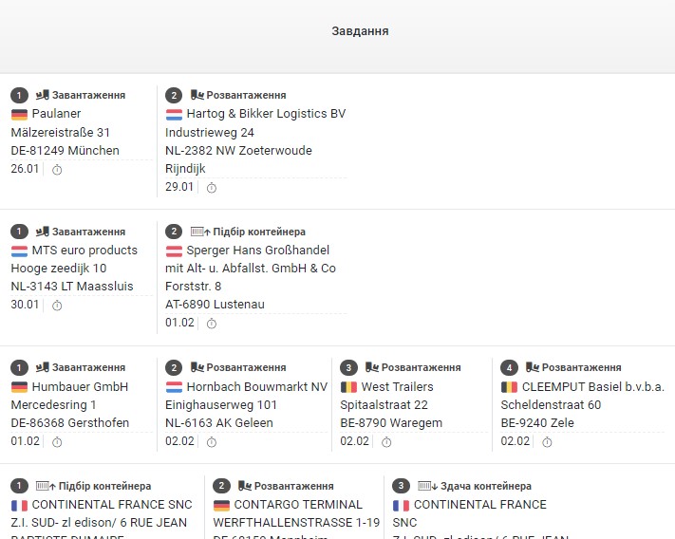Click the Belgian flag next to West Trailers
The image size is (675, 539).
pyautogui.click(x=348, y=387)
